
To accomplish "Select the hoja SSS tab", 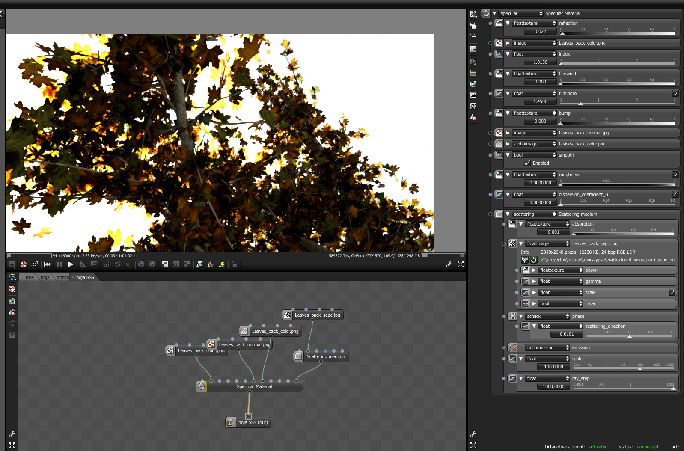I will click(85, 277).
